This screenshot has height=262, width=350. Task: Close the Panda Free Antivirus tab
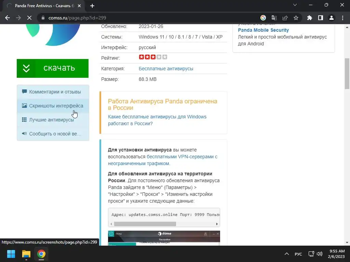tap(79, 6)
